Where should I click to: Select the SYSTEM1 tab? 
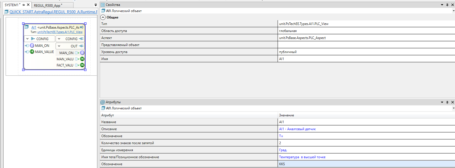[12, 5]
